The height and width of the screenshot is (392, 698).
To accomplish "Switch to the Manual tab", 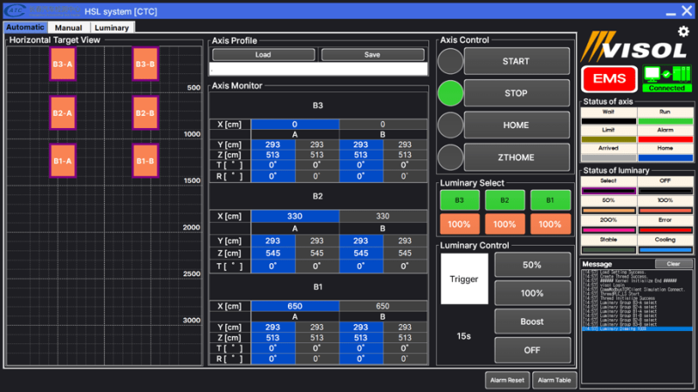I will pyautogui.click(x=69, y=28).
